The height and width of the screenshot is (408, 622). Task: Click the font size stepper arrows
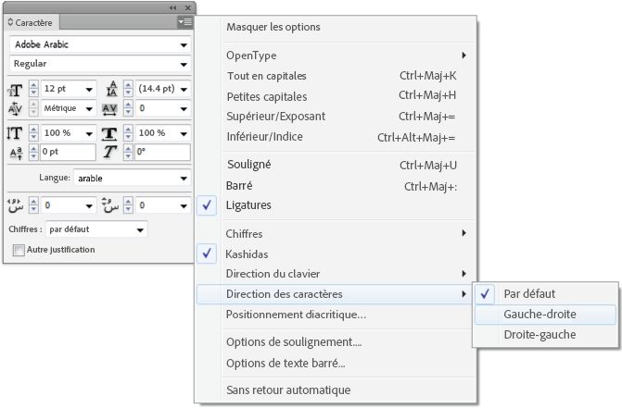[33, 89]
